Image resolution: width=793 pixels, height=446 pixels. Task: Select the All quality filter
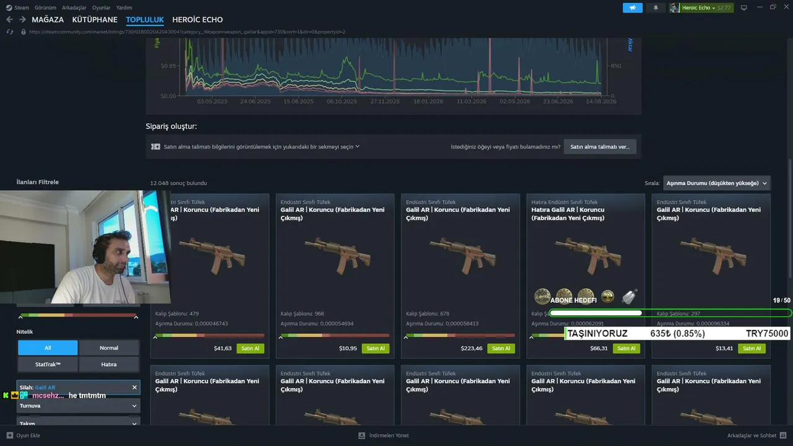click(48, 348)
